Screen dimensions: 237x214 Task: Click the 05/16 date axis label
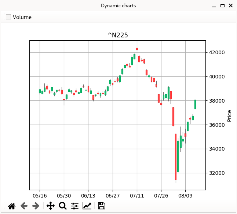pyautogui.click(x=40, y=196)
